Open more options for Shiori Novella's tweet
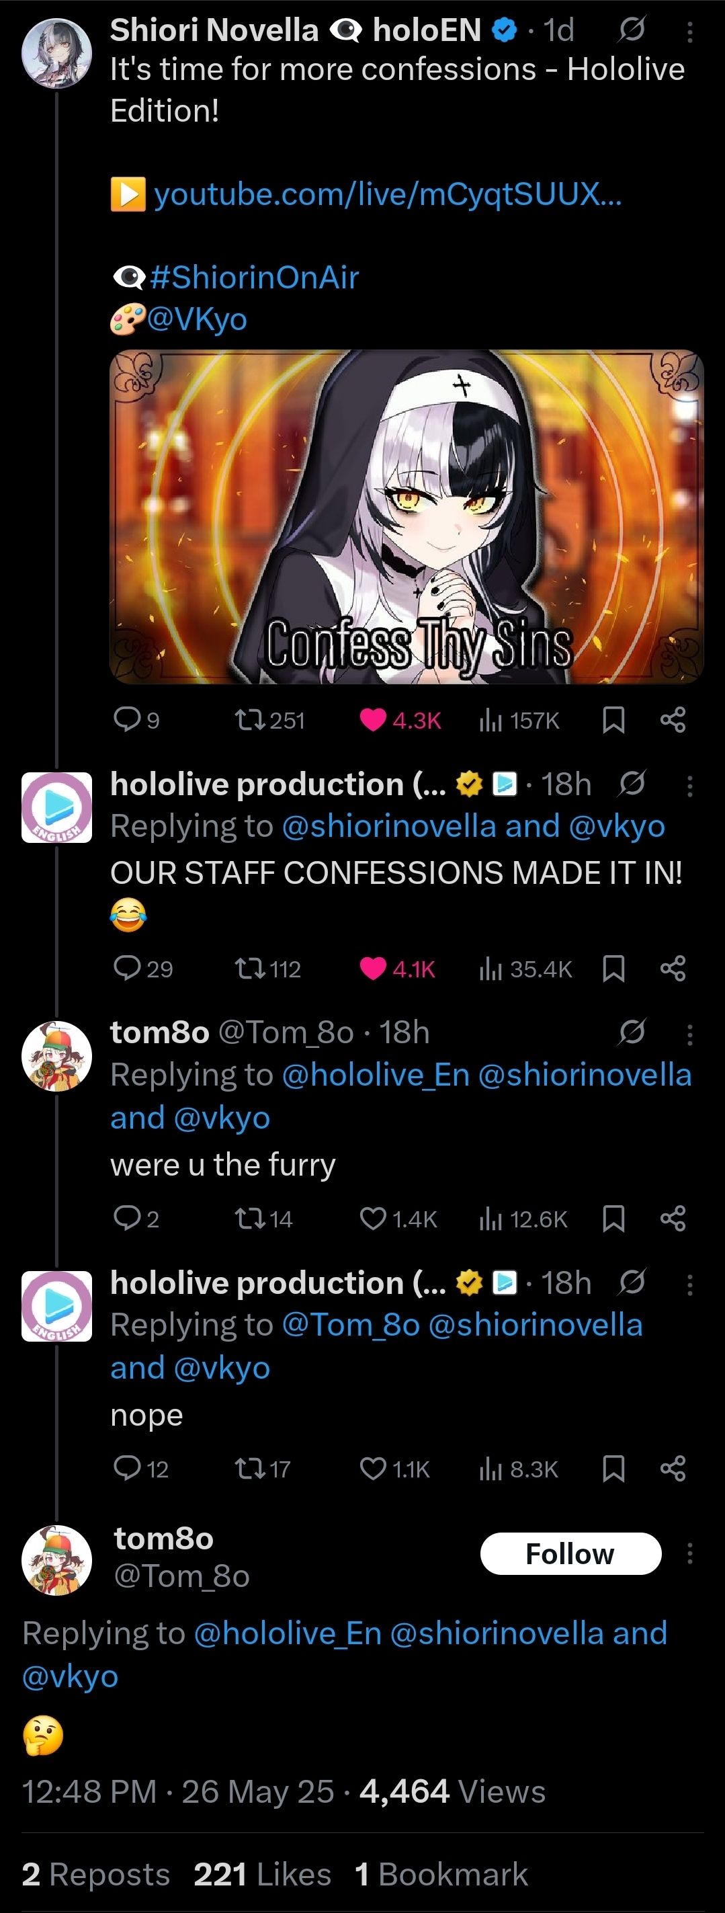The height and width of the screenshot is (1913, 725). click(x=689, y=32)
